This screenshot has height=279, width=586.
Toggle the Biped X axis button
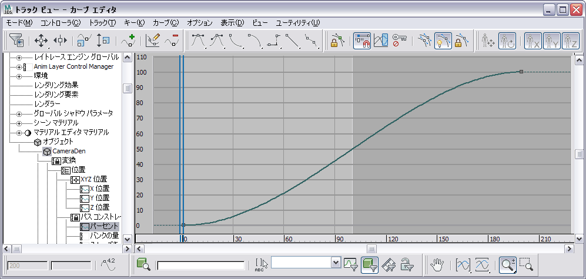tap(533, 41)
